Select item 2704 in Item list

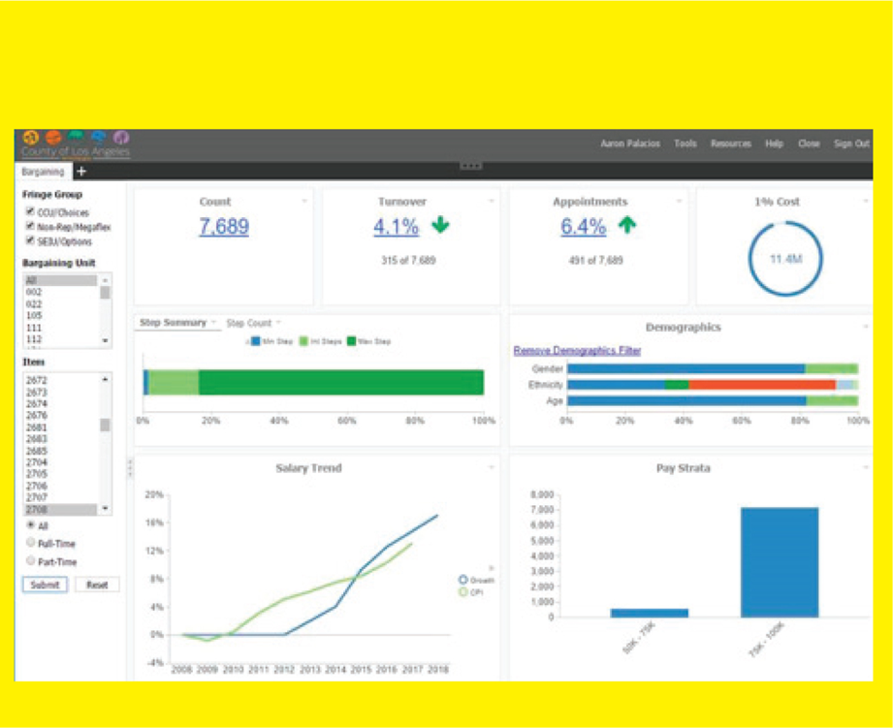[x=37, y=462]
